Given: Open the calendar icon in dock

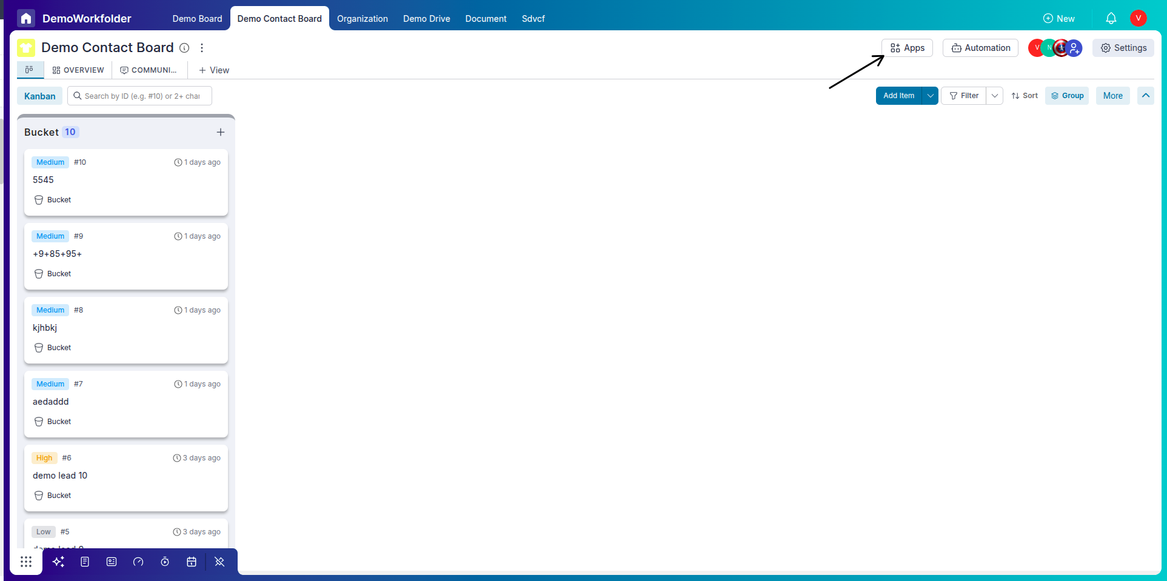Looking at the screenshot, I should 192,562.
